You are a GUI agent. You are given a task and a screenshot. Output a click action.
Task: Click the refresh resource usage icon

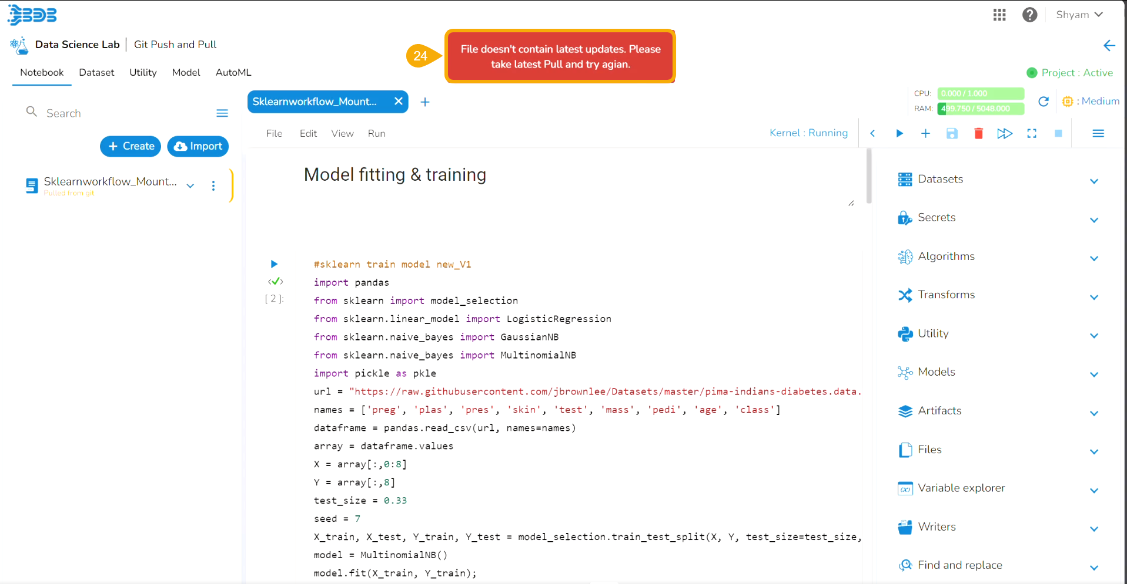[1044, 101]
